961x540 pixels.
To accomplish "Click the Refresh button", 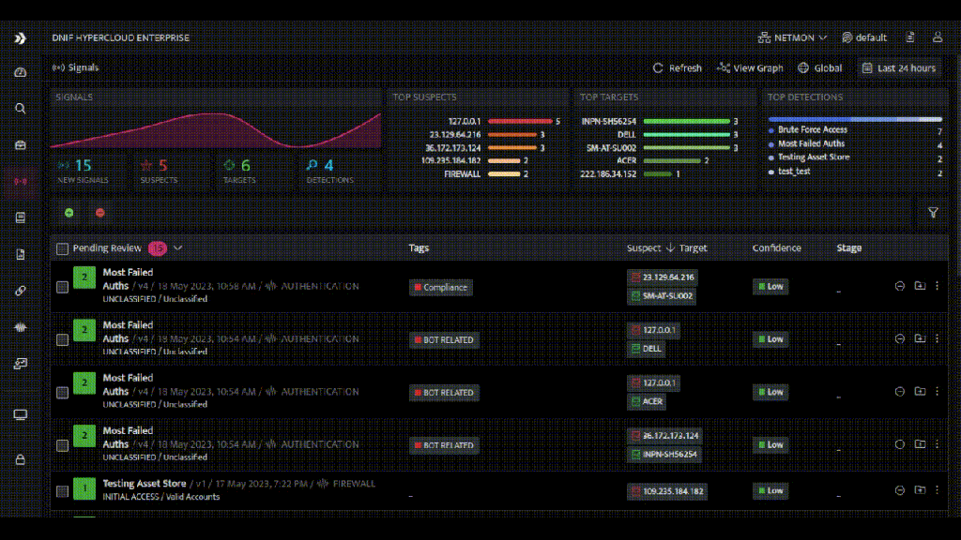I will [x=678, y=67].
